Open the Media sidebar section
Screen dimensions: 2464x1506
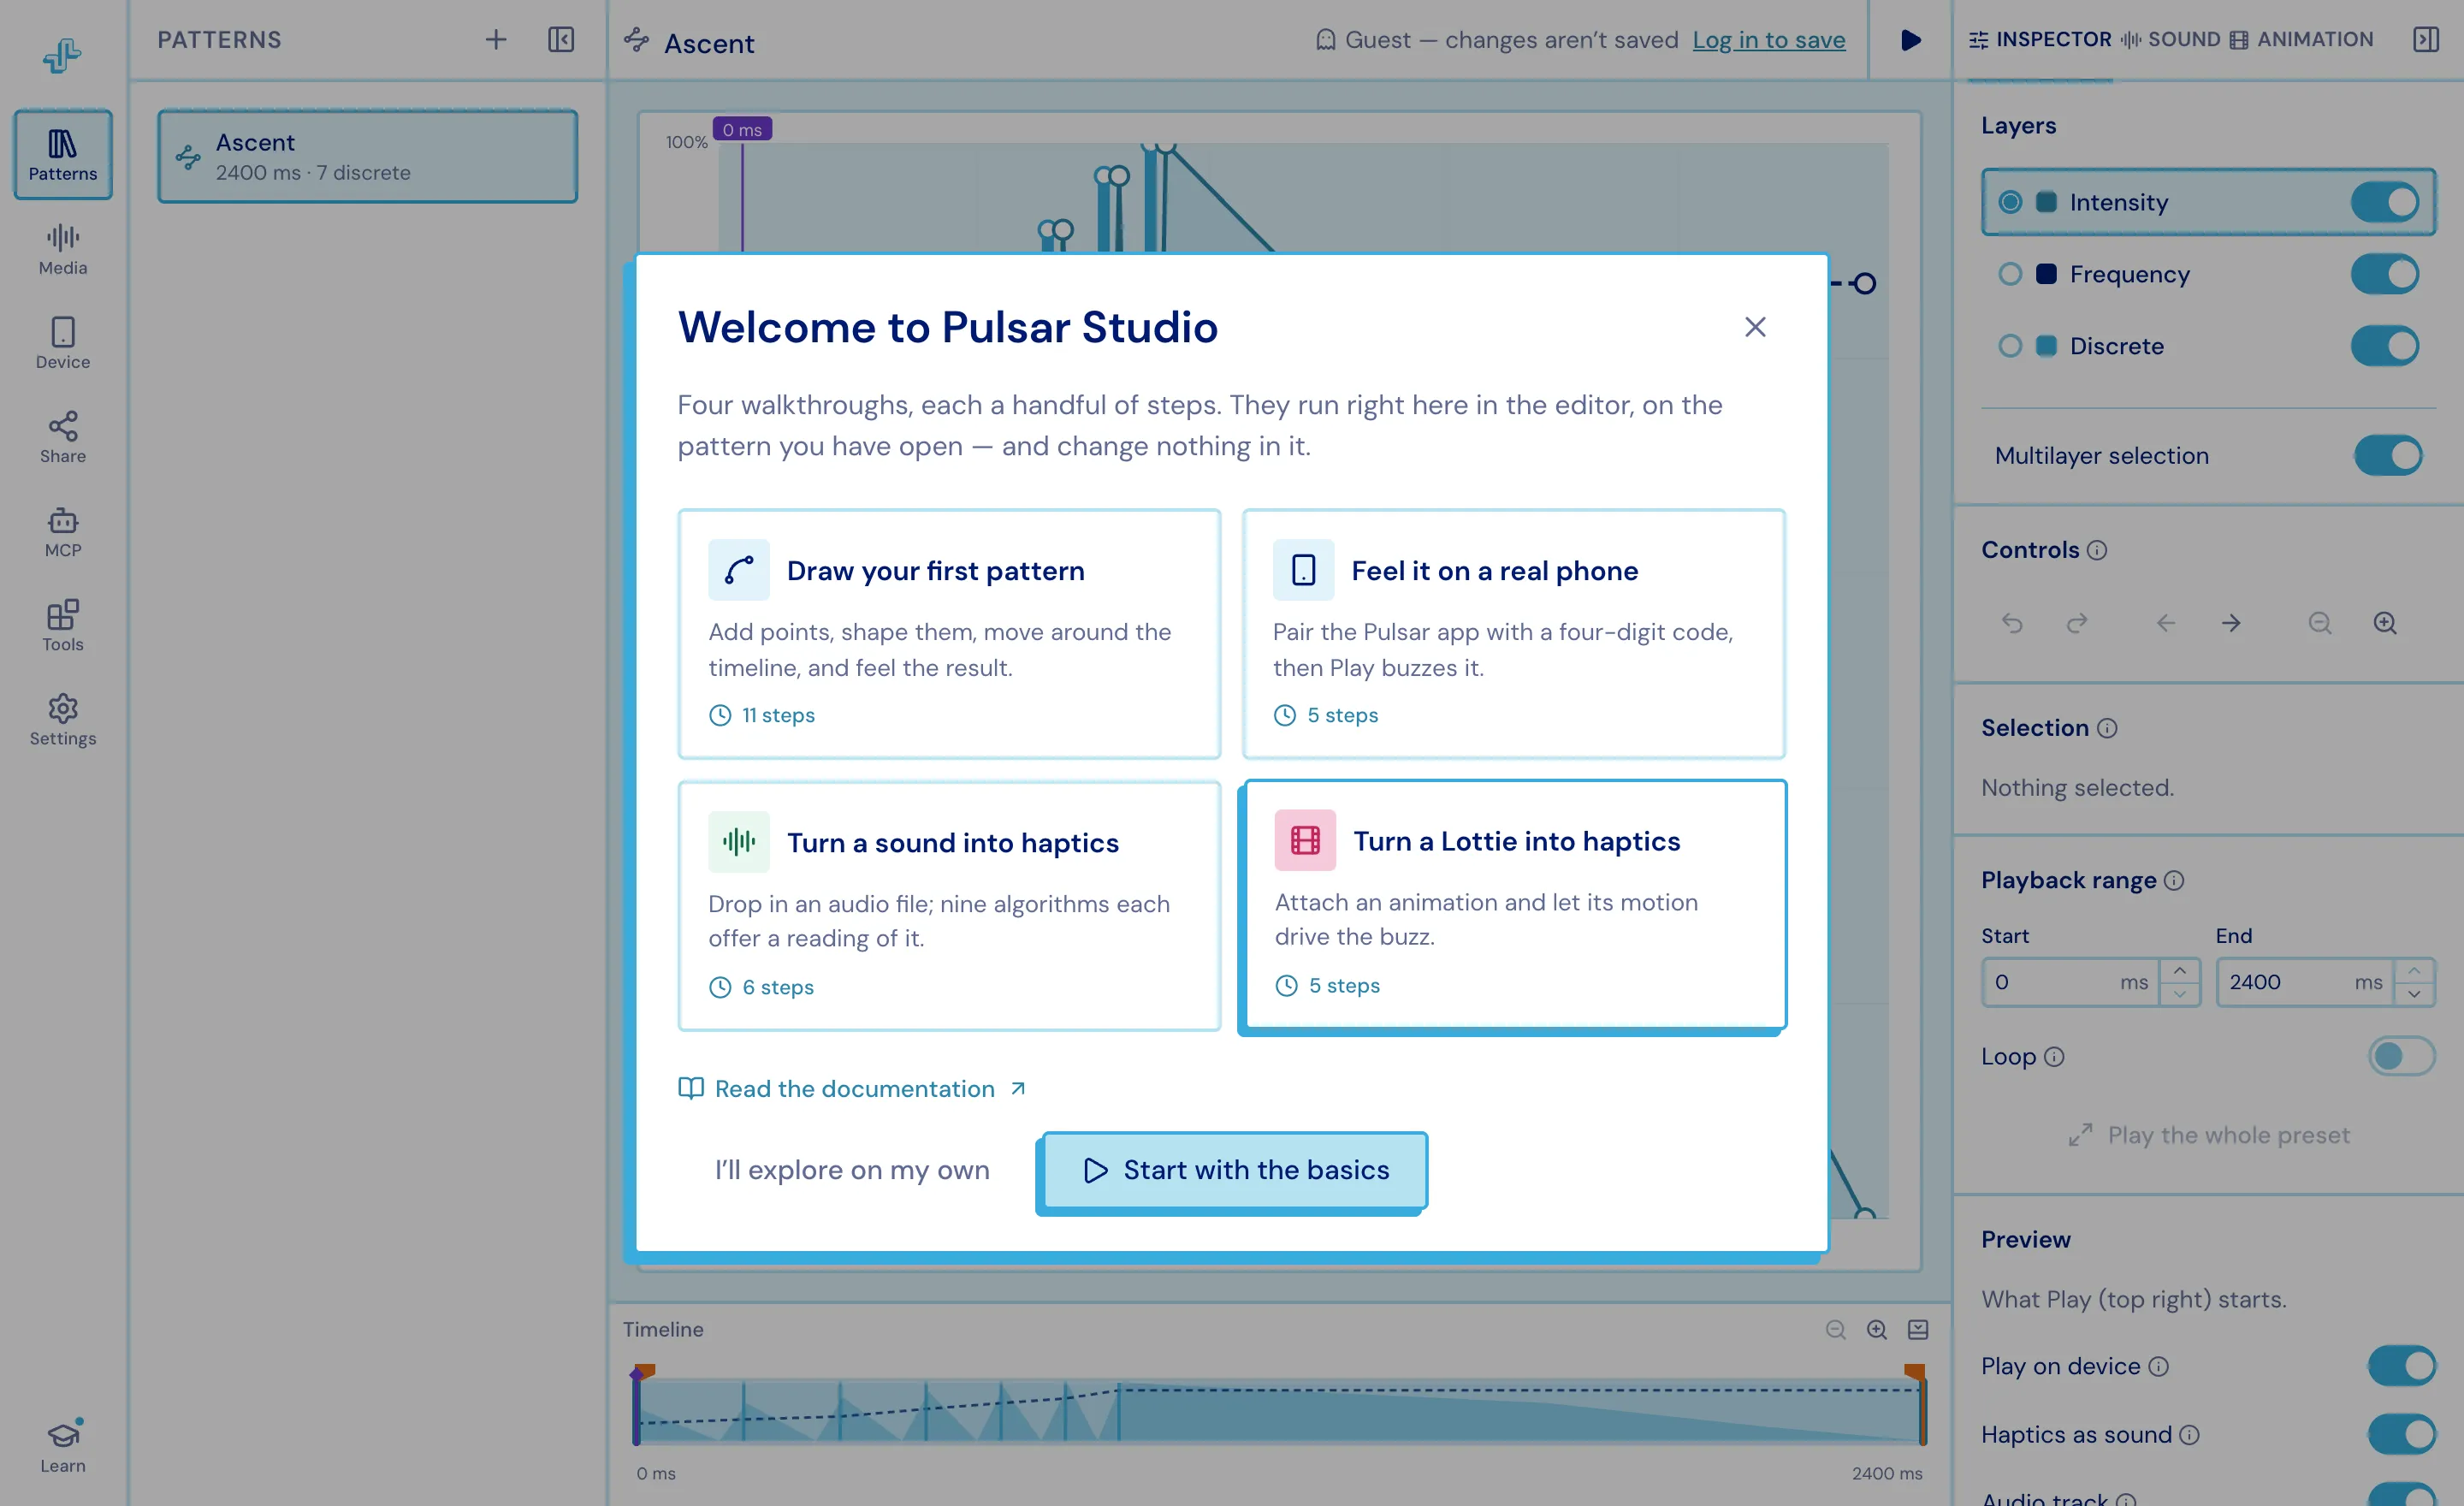(x=62, y=249)
